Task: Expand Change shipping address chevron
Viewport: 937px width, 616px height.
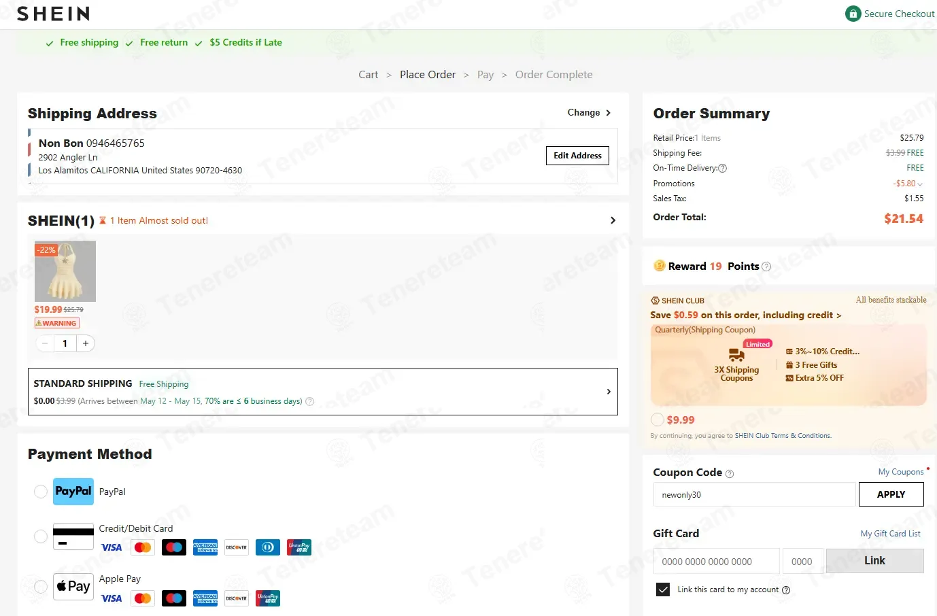Action: coord(608,113)
